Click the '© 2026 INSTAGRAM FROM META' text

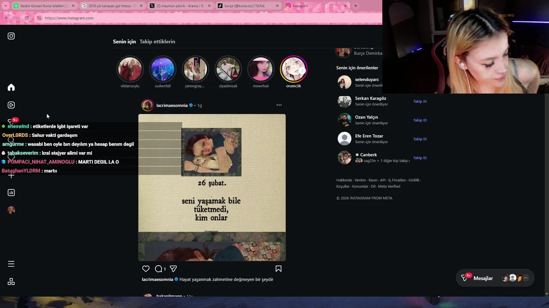click(364, 198)
